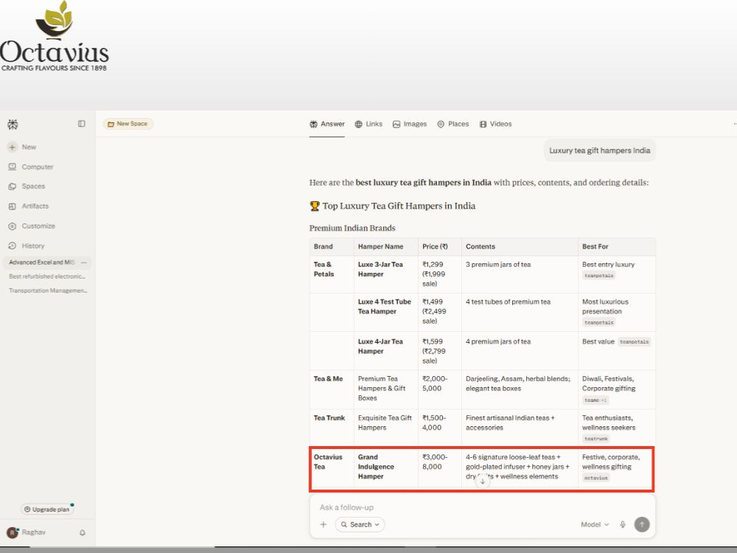Viewport: 737px width, 553px height.
Task: Switch to the Links tab
Action: pyautogui.click(x=368, y=124)
